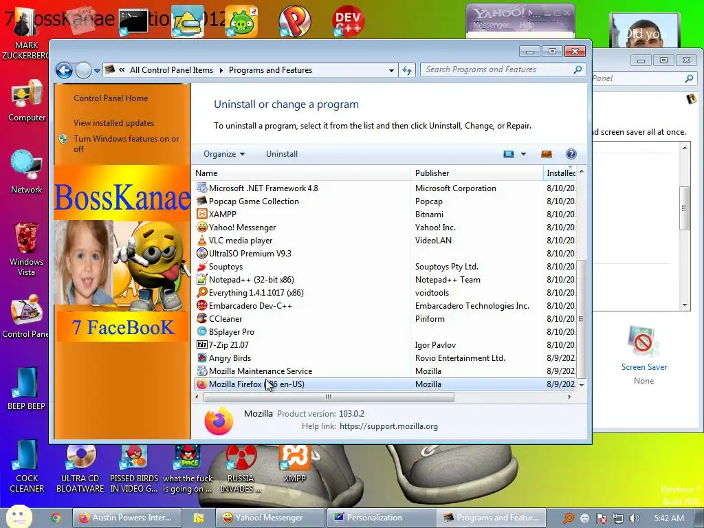Switch to Austin Powers Firefox taskbar button

click(x=127, y=518)
